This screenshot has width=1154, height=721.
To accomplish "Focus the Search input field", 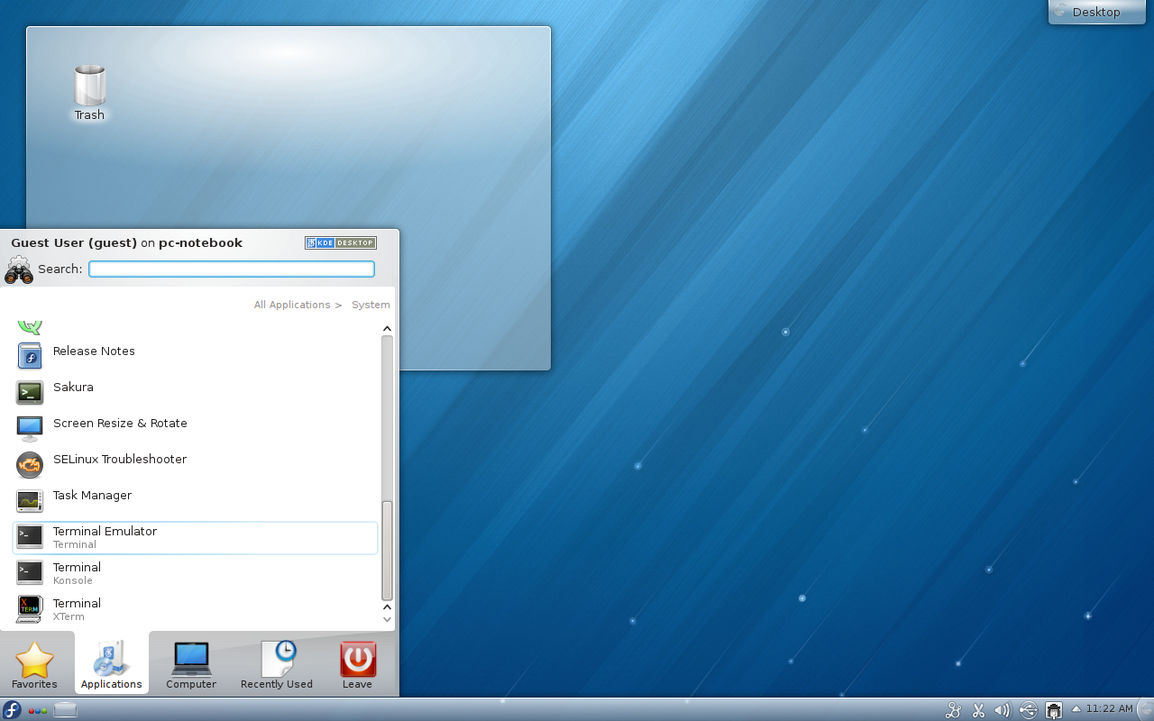I will tap(232, 269).
